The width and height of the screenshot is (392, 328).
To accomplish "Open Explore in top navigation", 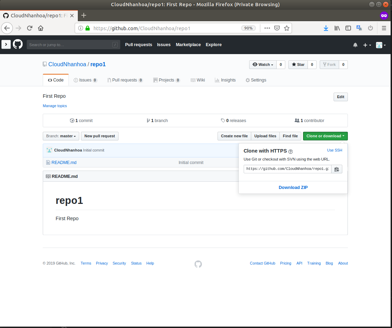I will pyautogui.click(x=213, y=45).
